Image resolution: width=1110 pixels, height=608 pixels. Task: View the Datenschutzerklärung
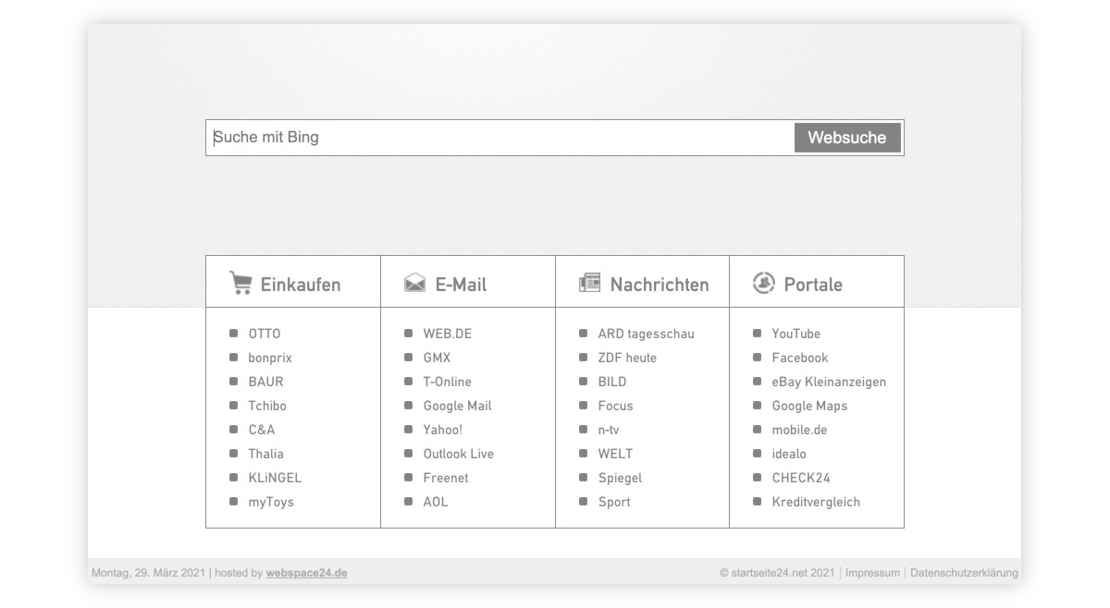964,572
